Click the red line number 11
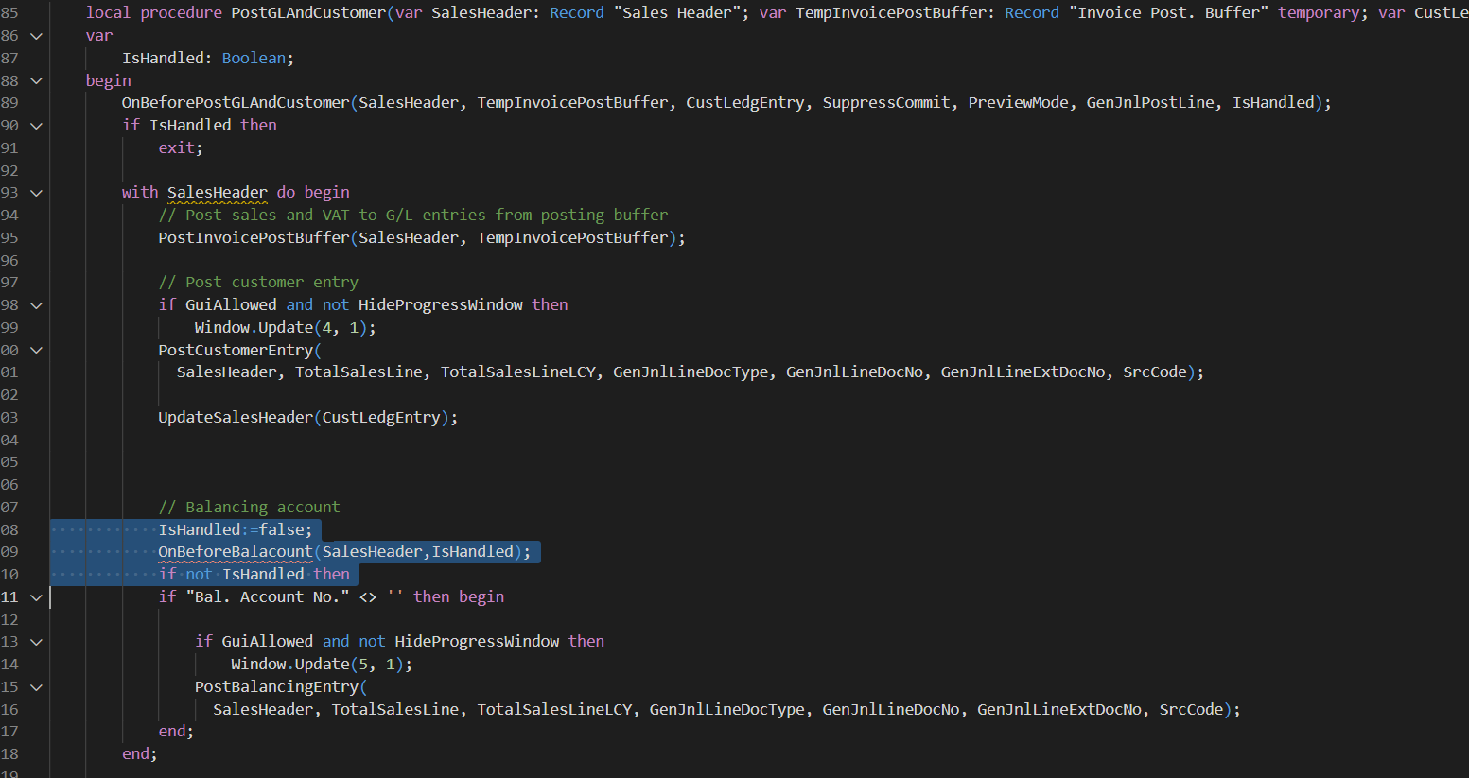This screenshot has height=778, width=1469. pos(11,596)
